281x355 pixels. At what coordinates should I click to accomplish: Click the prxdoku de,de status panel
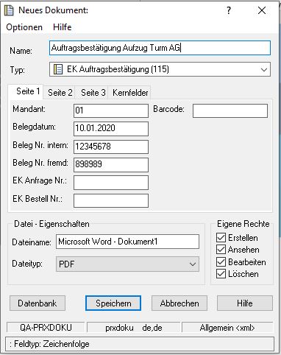click(x=134, y=328)
